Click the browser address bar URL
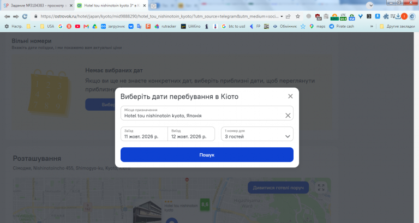This screenshot has height=223, width=419. (x=159, y=16)
